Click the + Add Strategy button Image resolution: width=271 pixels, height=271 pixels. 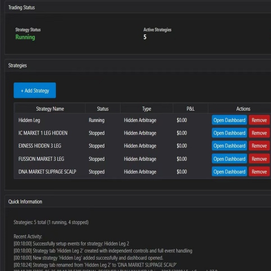point(35,90)
